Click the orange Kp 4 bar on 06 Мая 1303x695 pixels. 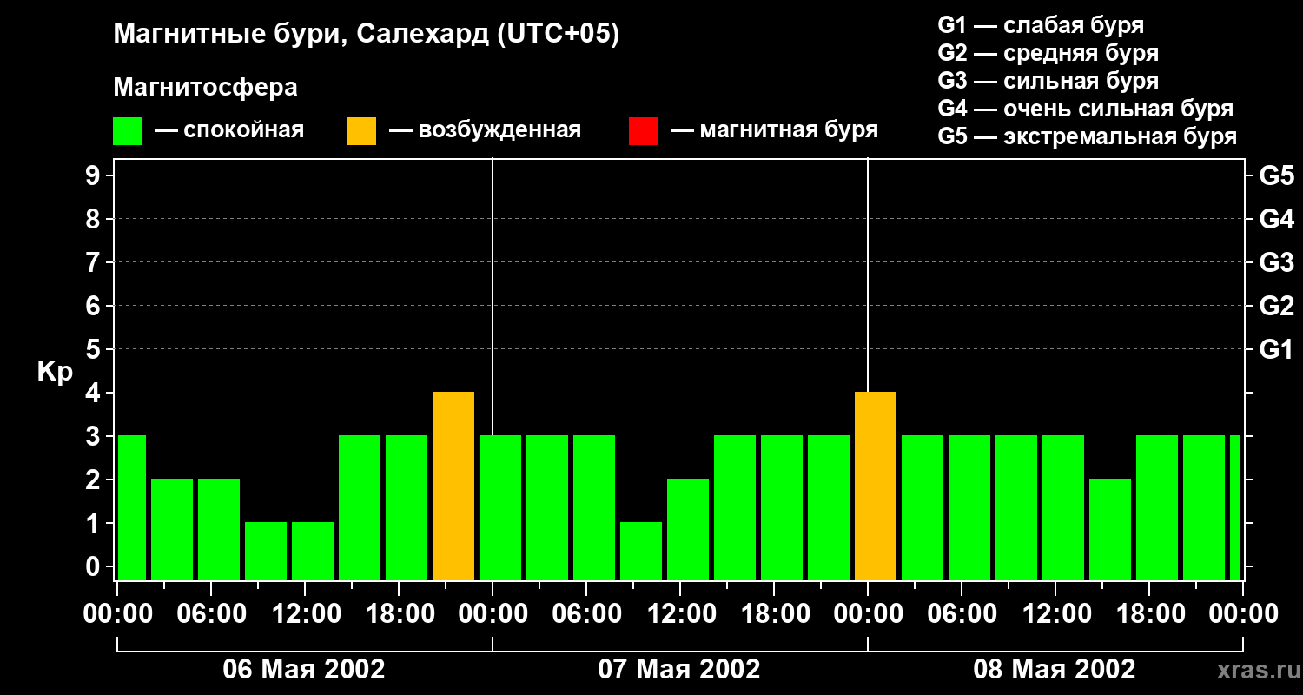[453, 486]
